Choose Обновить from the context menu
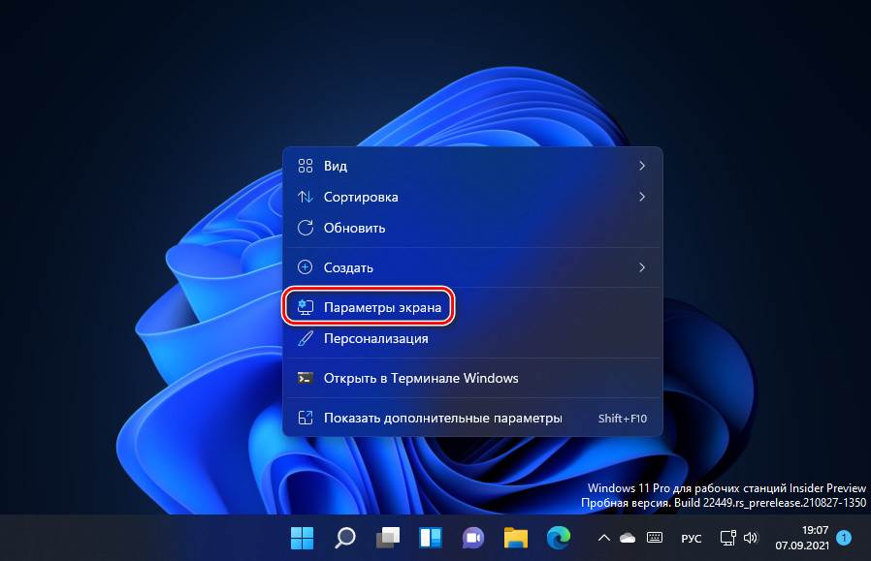The height and width of the screenshot is (561, 871). [x=472, y=228]
